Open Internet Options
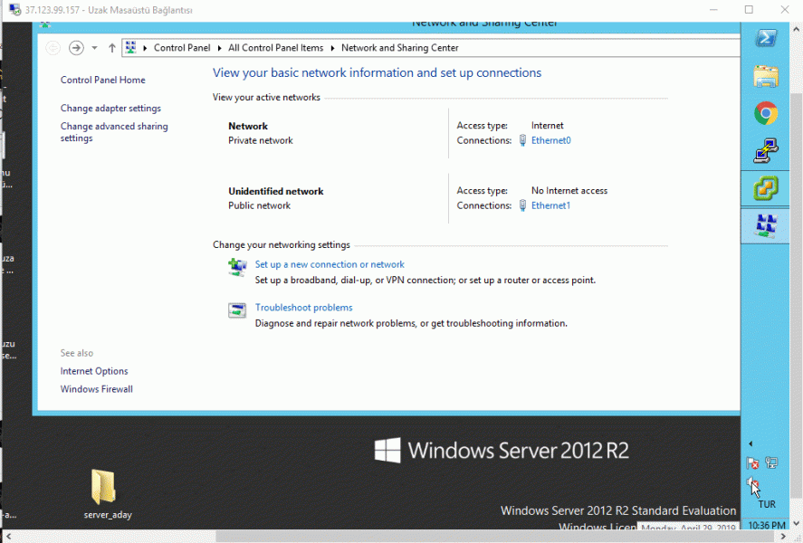803x543 pixels. click(x=94, y=371)
